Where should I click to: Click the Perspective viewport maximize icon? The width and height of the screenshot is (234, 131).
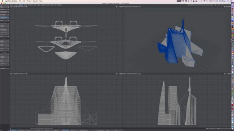coord(230,7)
